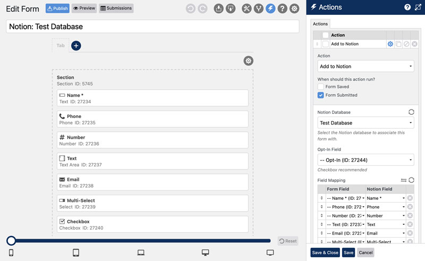425x261 pixels.
Task: Remove the Number field mapping row
Action: (410, 216)
